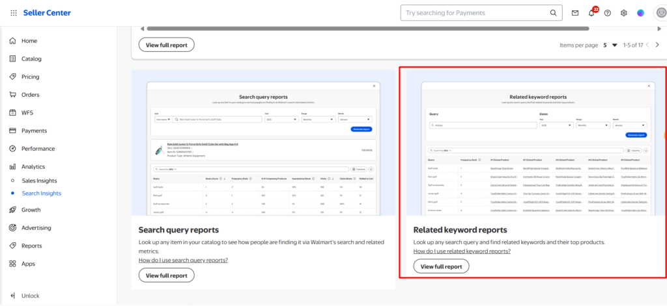Viewport: 667px width, 306px height.
Task: Click the Pricing tag icon
Action: 13,77
